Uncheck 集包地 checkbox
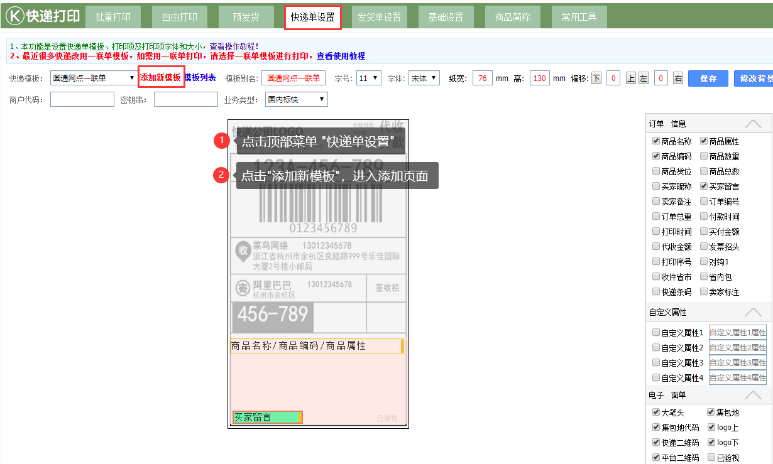 [x=711, y=412]
